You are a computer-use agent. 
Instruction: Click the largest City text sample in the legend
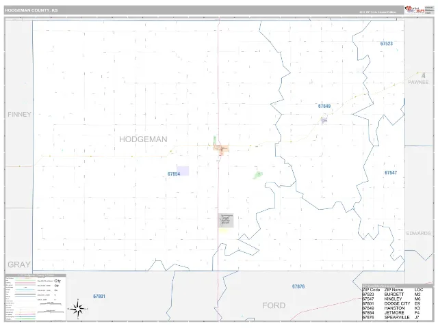click(57, 281)
